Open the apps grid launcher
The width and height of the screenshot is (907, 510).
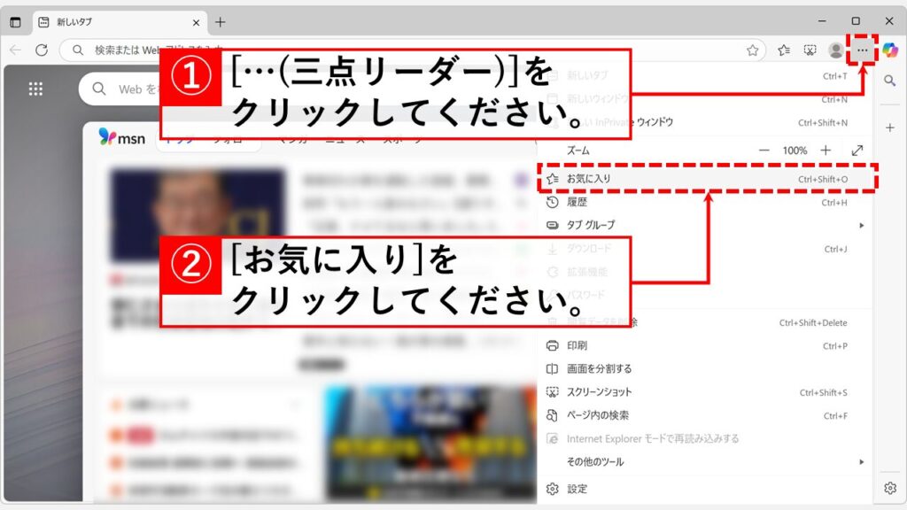coord(35,89)
